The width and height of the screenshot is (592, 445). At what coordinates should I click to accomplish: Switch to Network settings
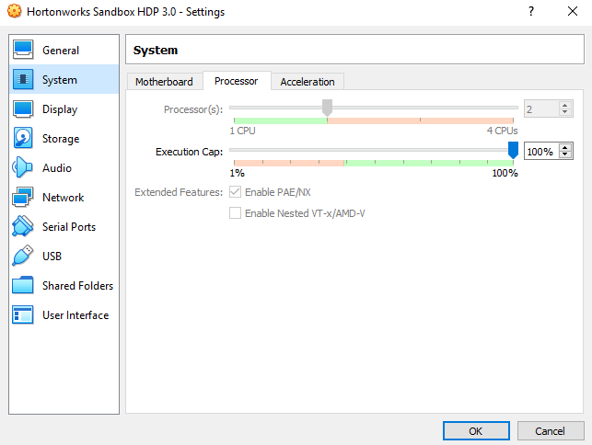point(63,198)
